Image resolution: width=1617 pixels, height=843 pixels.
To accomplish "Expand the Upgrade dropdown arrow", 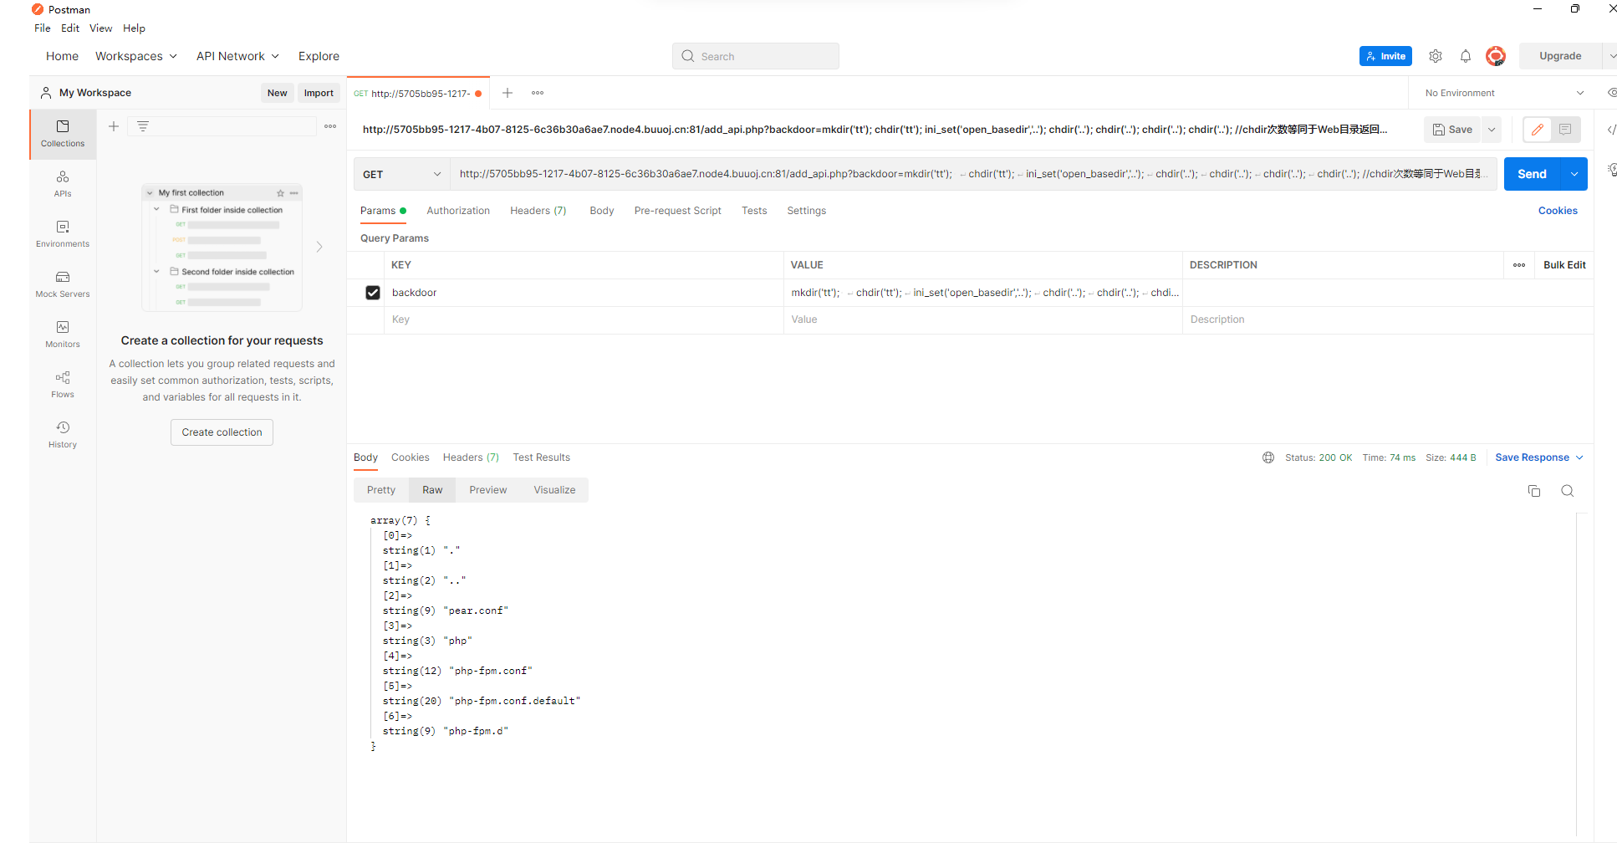I will click(1610, 56).
